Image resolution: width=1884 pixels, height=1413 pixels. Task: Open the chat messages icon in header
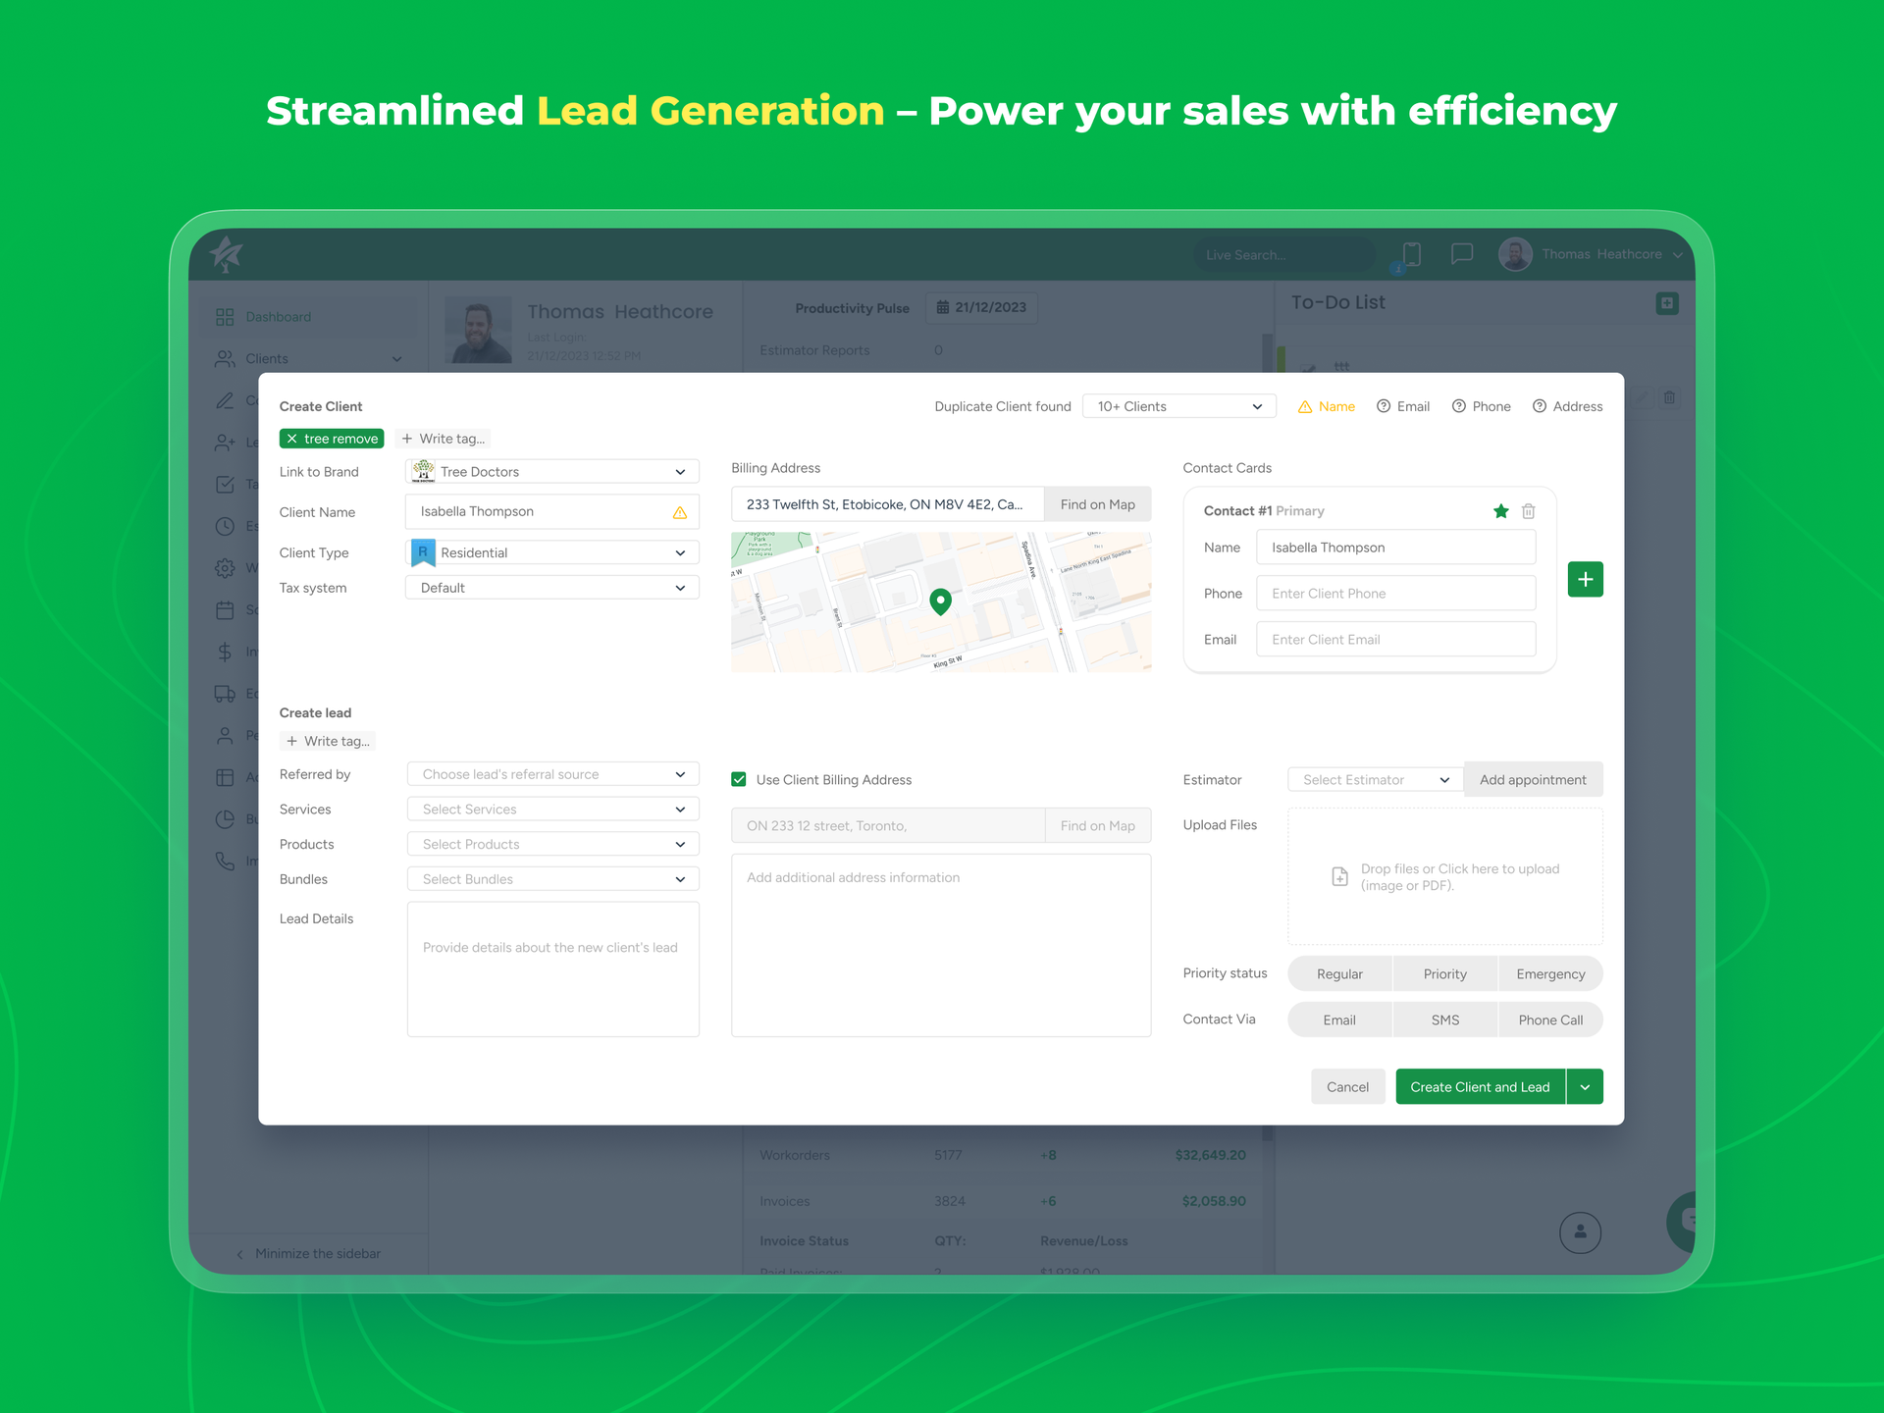coord(1461,254)
